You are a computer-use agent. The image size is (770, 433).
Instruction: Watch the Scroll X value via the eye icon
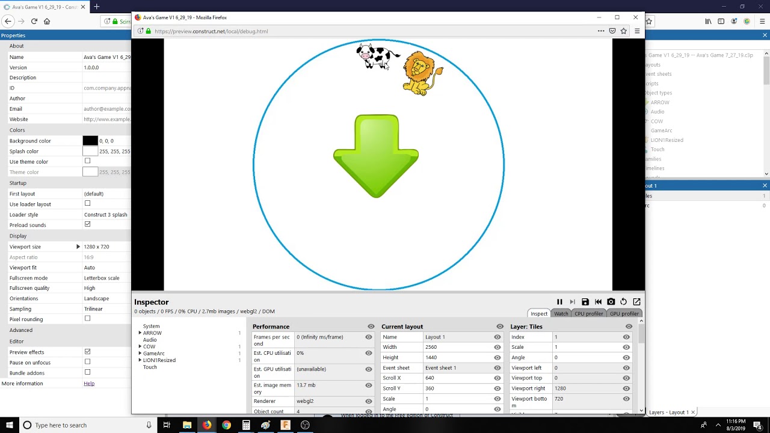tap(497, 378)
